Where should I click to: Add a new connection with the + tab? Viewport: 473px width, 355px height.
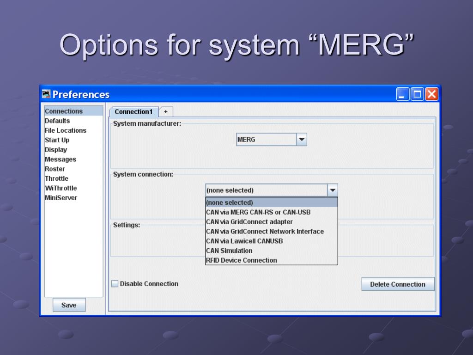point(166,112)
